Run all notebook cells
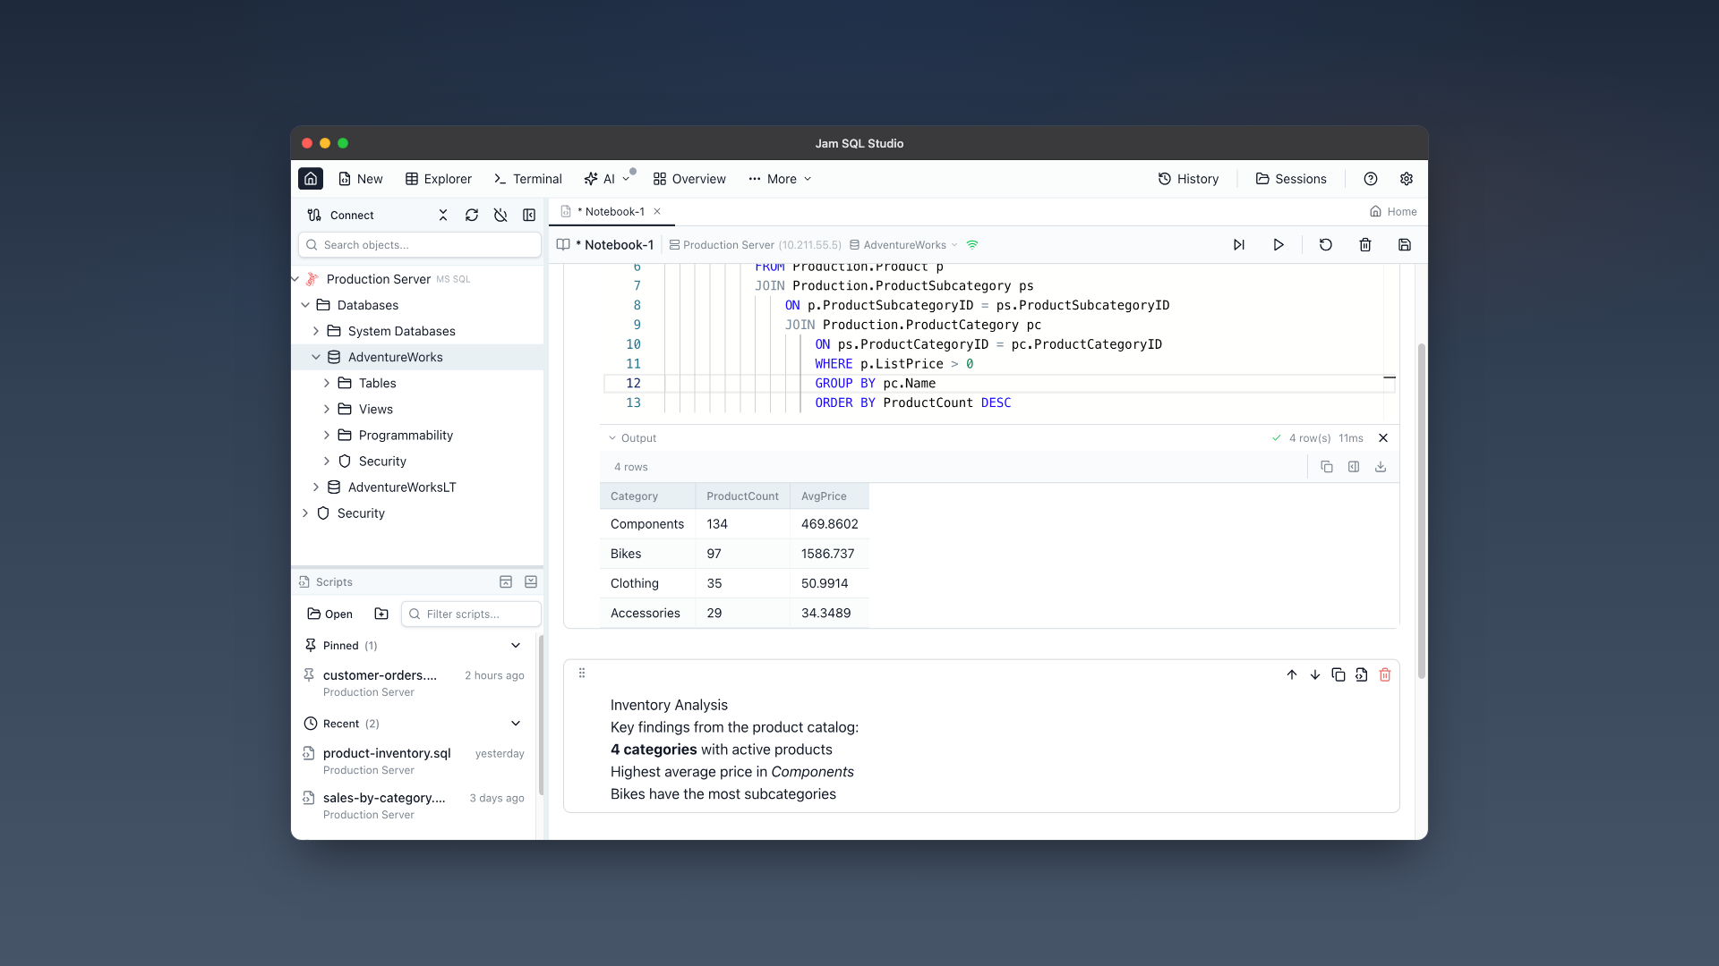The width and height of the screenshot is (1719, 966). [x=1239, y=244]
